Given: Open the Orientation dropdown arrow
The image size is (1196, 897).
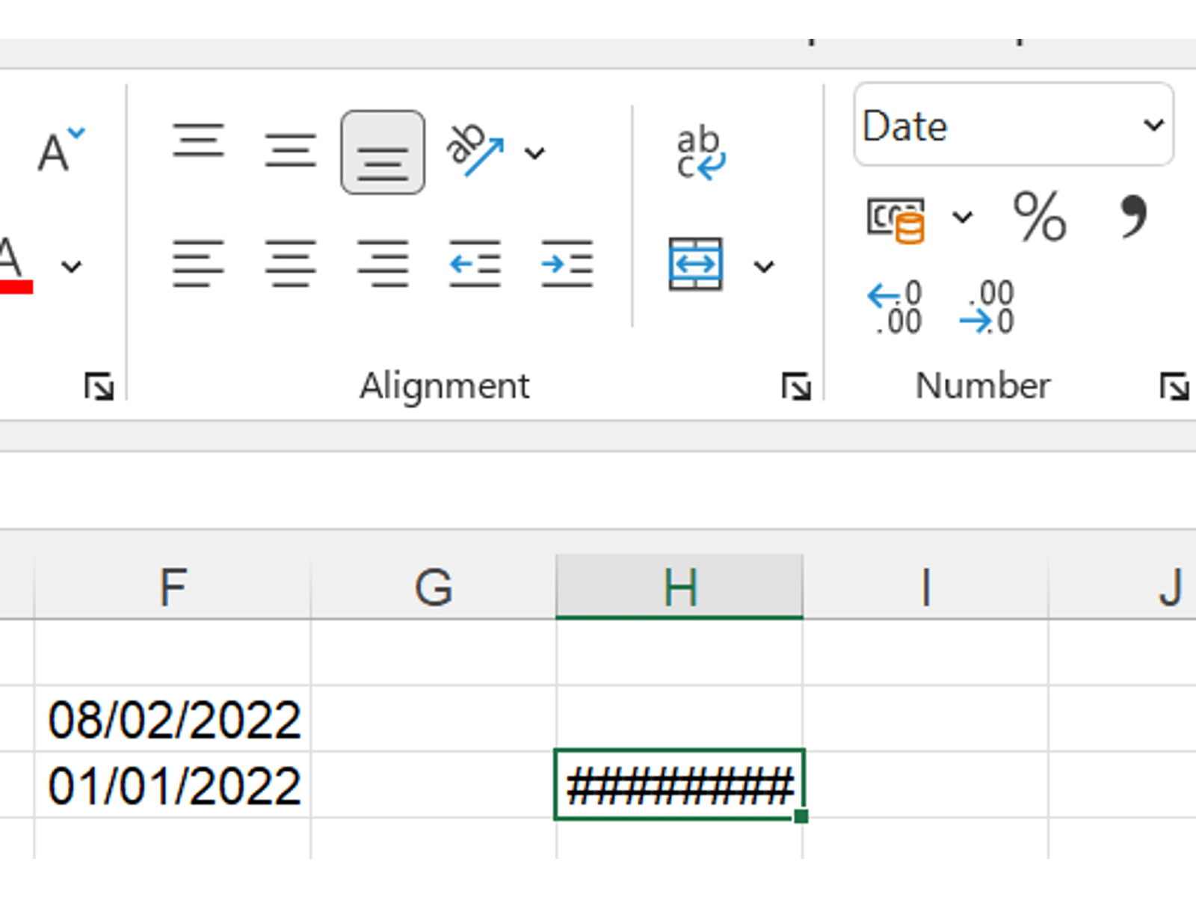Looking at the screenshot, I should pos(534,154).
